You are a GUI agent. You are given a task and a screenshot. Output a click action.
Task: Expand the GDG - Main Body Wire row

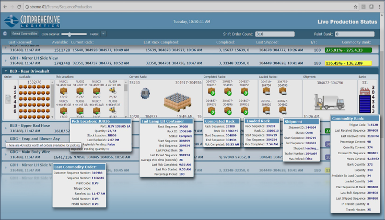tap(6, 154)
